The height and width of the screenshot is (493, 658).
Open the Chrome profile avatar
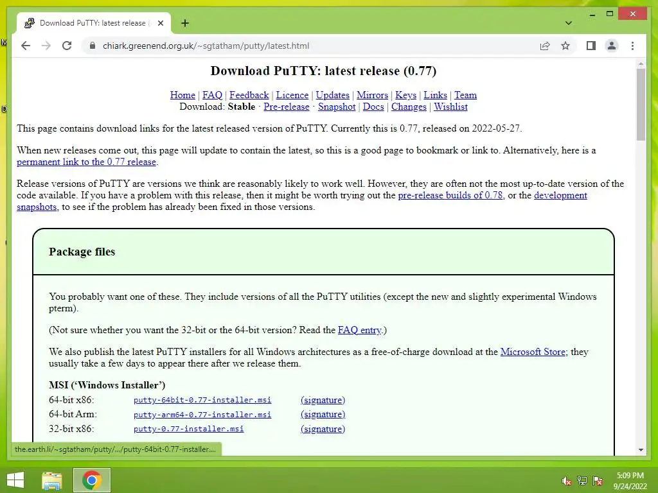click(x=612, y=46)
